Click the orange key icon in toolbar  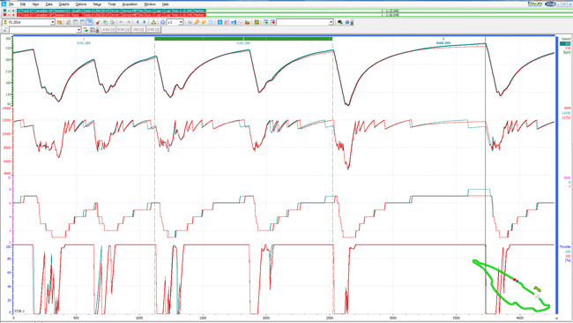coord(197,22)
